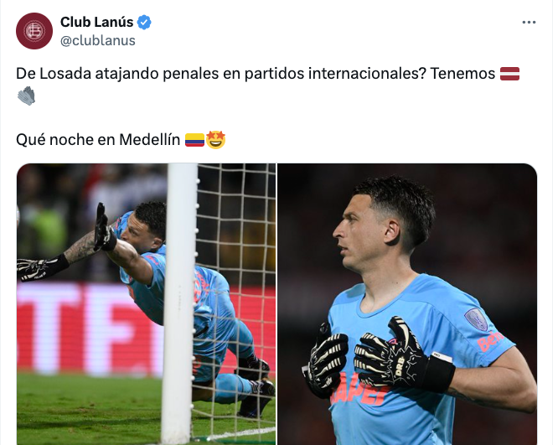Open the left photo of the diving goalkeeper
558x445 pixels.
[x=147, y=304]
